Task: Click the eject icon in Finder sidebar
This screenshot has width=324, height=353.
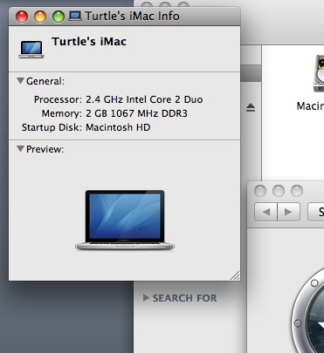Action: click(251, 108)
